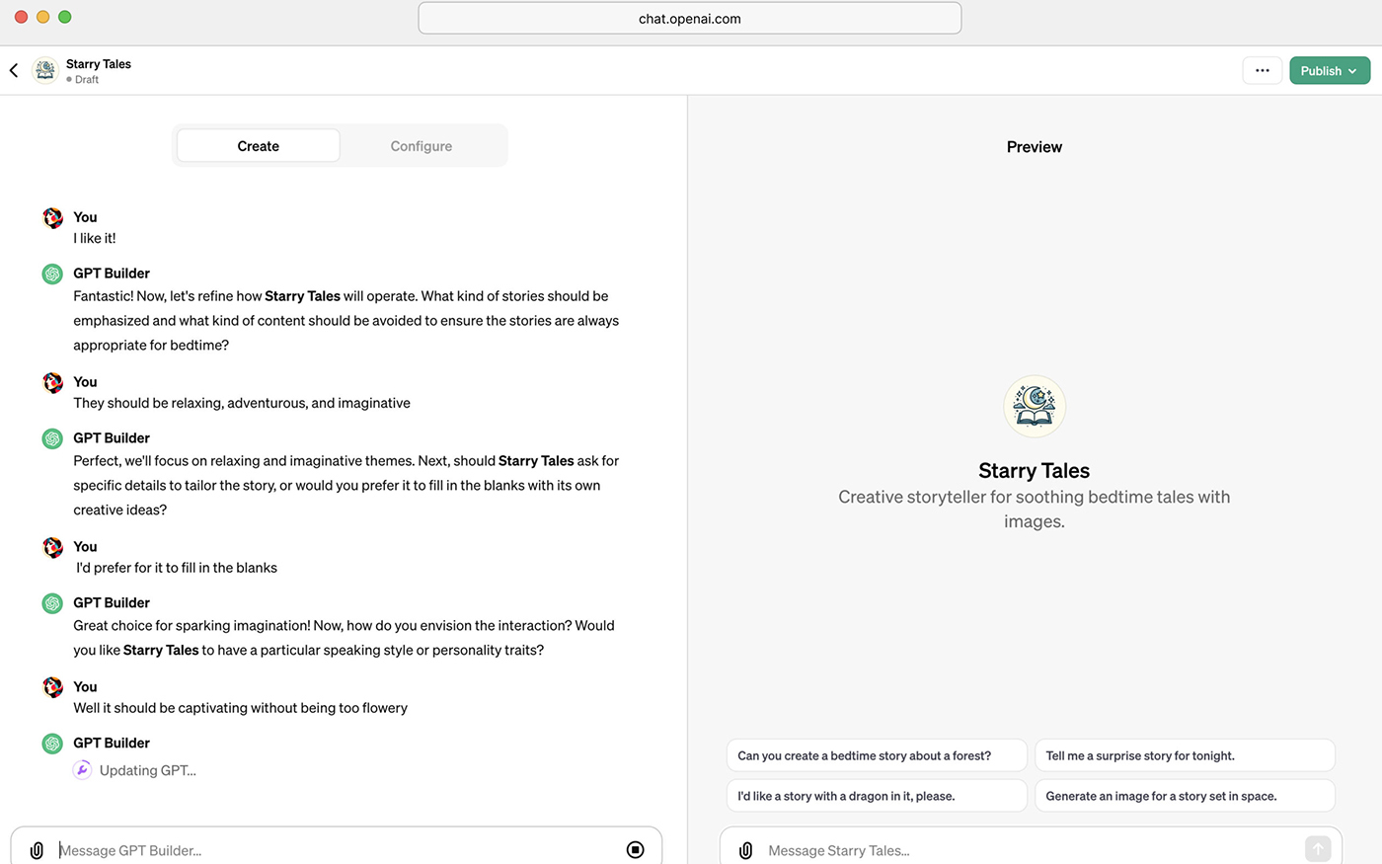This screenshot has width=1382, height=864.
Task: Switch to the Configure tab
Action: click(x=421, y=145)
